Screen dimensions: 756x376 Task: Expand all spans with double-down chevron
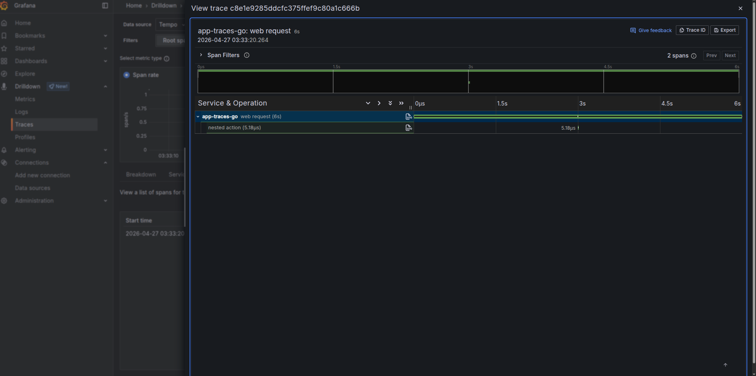tap(390, 103)
